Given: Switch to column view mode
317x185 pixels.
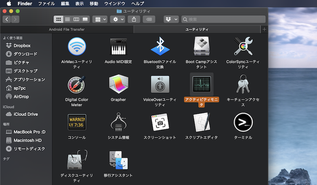Looking at the screenshot, I should tap(76, 19).
